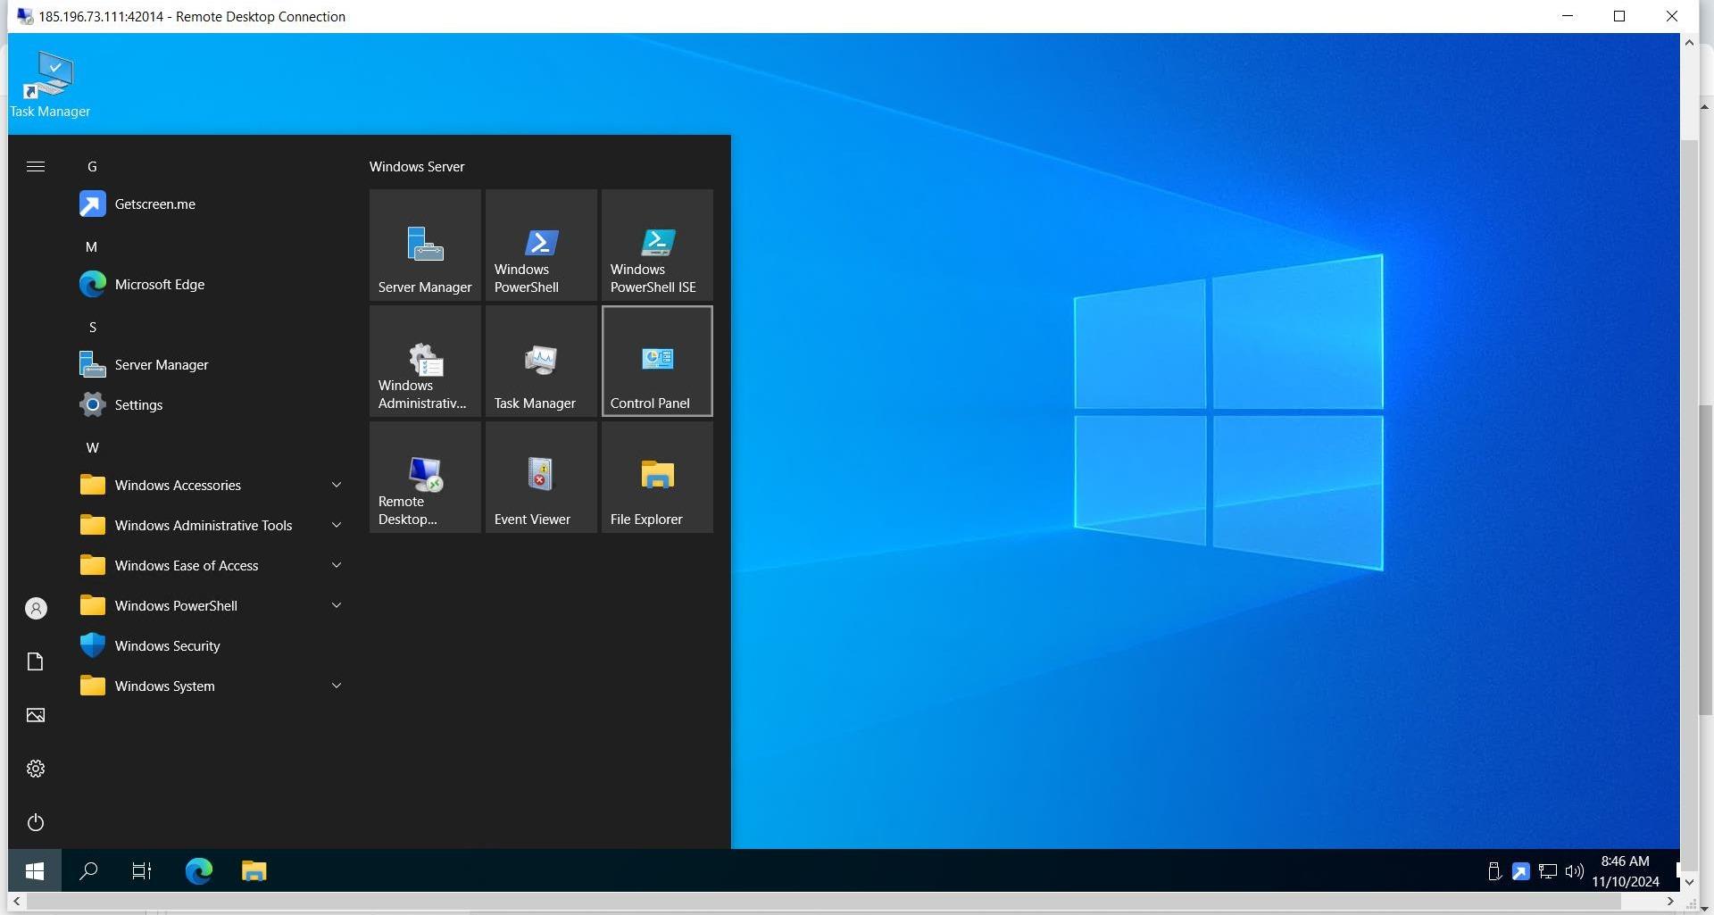Open Settings from the app list

point(211,405)
